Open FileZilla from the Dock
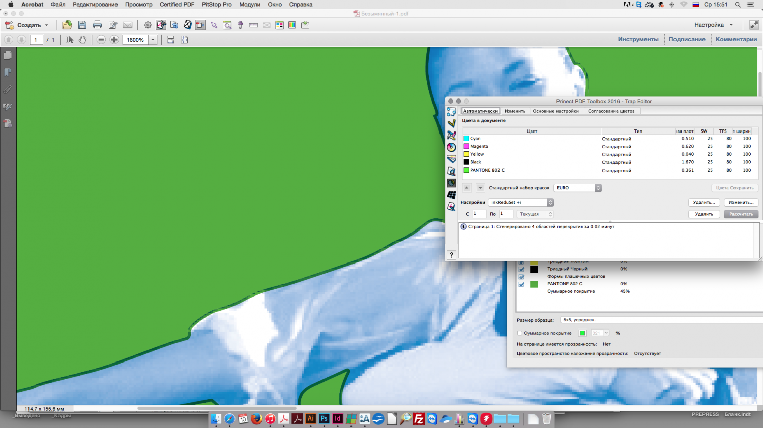The image size is (763, 428). tap(419, 419)
